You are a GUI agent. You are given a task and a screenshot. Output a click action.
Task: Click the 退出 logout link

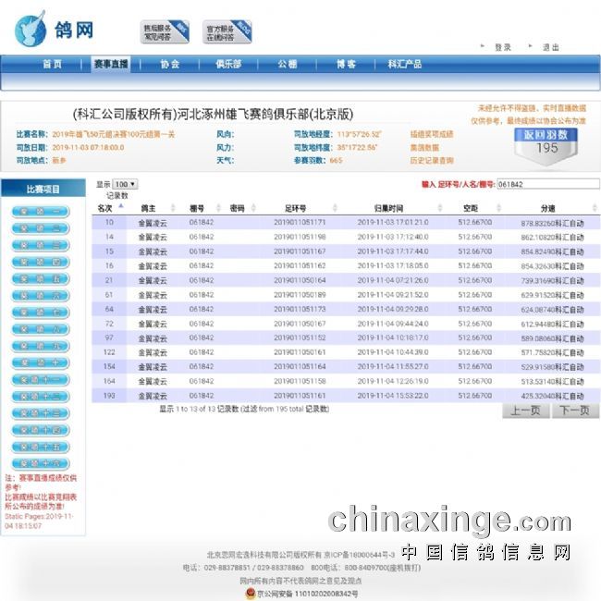pyautogui.click(x=551, y=47)
